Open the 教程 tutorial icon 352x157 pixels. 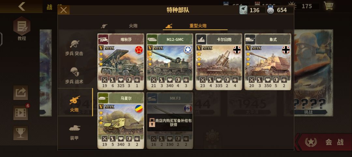(x=22, y=29)
